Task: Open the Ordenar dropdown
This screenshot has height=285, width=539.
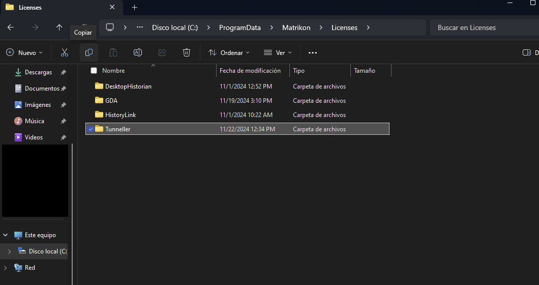Action: point(229,52)
